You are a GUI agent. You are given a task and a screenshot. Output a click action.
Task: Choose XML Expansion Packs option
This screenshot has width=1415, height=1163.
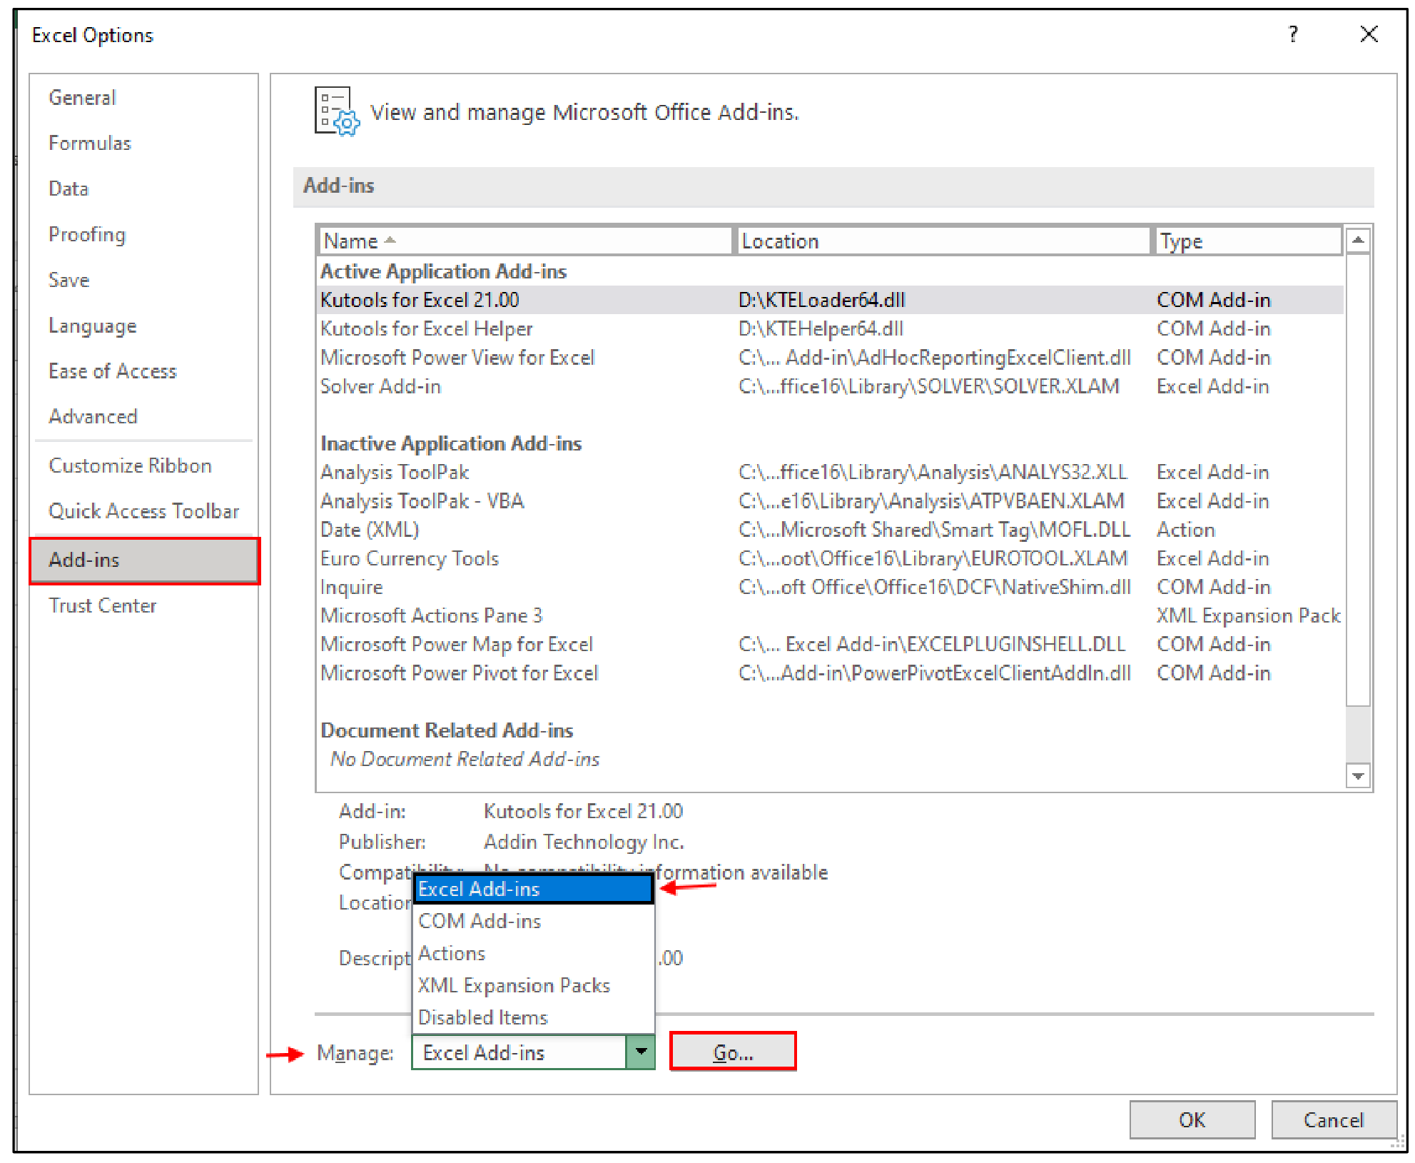[x=533, y=986]
